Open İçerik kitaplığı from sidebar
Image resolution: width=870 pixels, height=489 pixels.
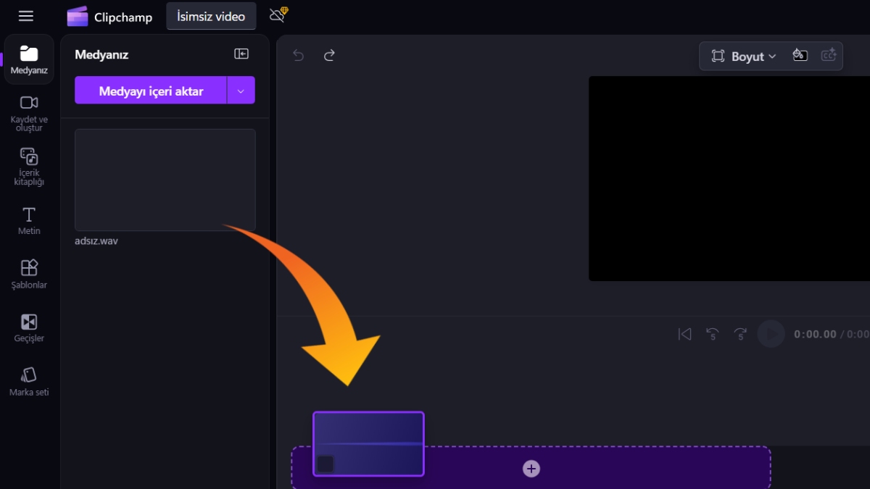(29, 166)
